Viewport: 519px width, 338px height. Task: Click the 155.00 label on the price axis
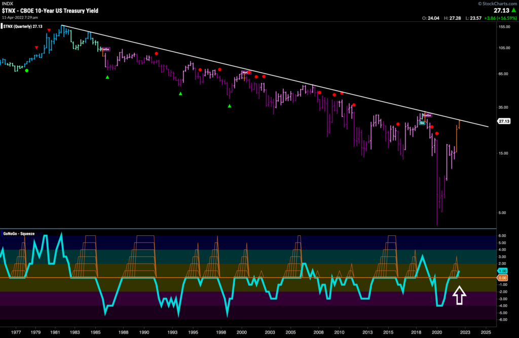504,27
